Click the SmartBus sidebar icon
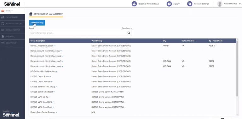The height and width of the screenshot is (119, 242). coord(3,43)
